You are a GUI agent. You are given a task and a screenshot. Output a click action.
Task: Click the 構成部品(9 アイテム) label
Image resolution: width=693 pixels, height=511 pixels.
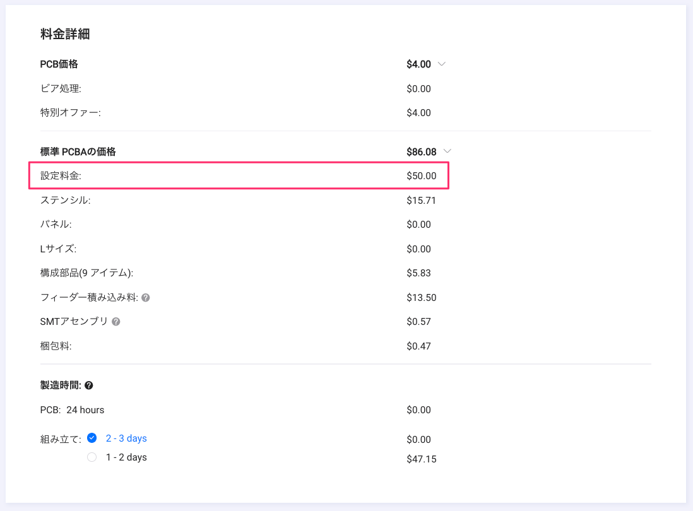86,273
